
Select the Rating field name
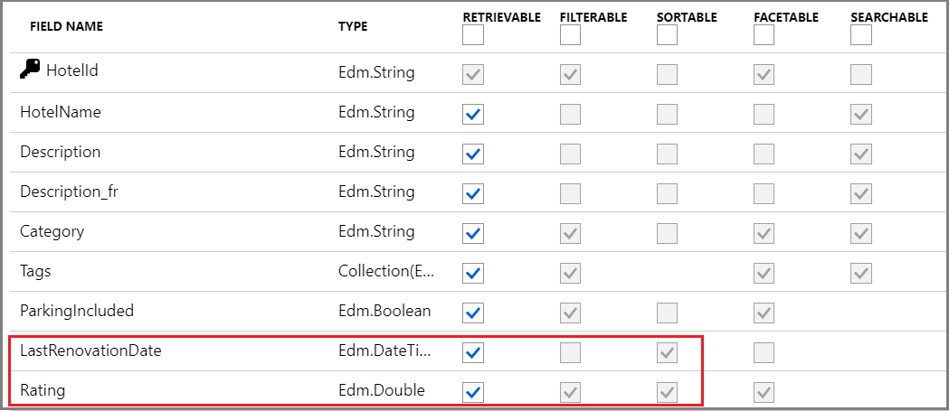point(43,390)
